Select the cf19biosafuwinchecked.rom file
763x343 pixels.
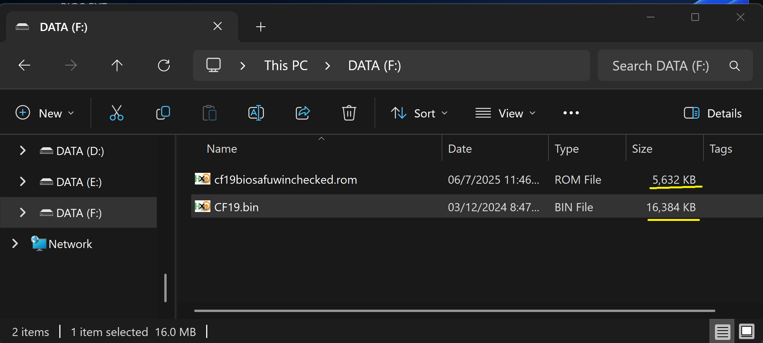285,180
